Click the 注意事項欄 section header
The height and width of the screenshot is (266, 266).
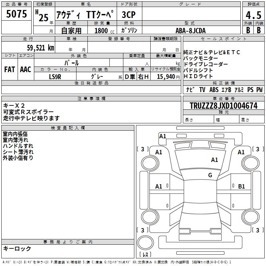click(x=91, y=98)
